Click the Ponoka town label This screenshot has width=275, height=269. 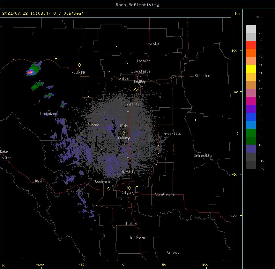coord(153,43)
